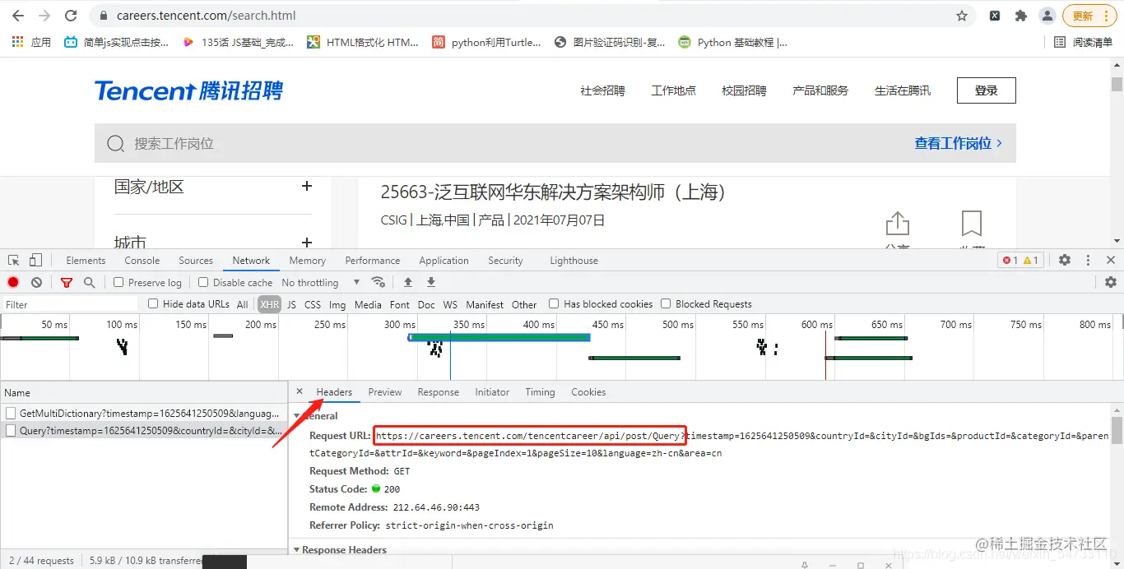This screenshot has height=569, width=1124.
Task: Go back with browser back arrow
Action: (x=18, y=16)
